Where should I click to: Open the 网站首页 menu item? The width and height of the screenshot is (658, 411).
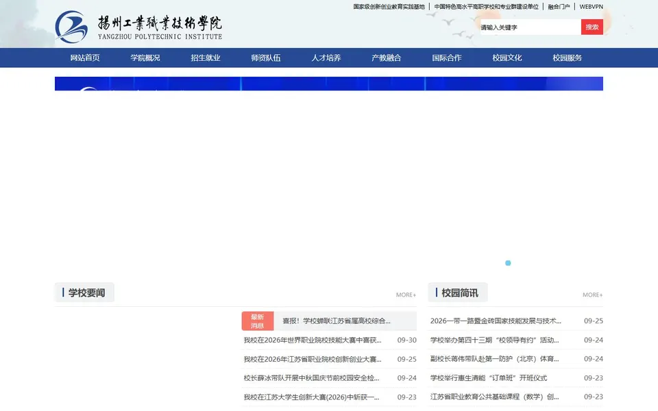[x=85, y=58]
